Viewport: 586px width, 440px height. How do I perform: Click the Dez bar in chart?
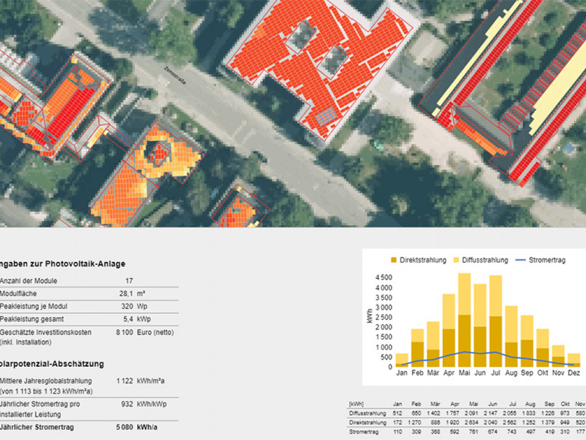pos(573,360)
